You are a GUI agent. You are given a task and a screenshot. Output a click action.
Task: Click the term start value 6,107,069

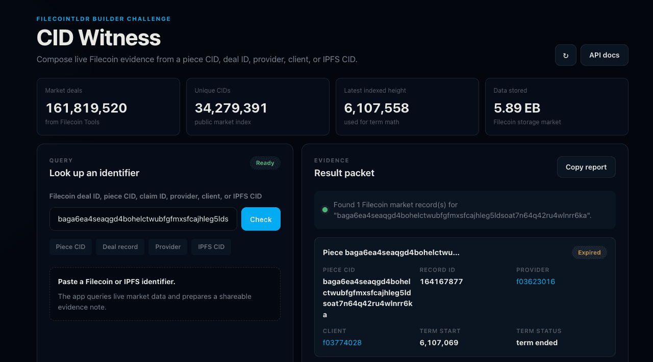(439, 343)
